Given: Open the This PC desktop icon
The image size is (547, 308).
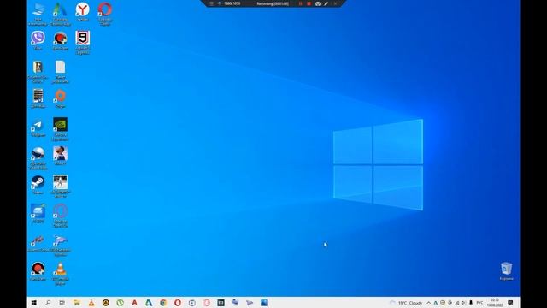Looking at the screenshot, I should 38,14.
